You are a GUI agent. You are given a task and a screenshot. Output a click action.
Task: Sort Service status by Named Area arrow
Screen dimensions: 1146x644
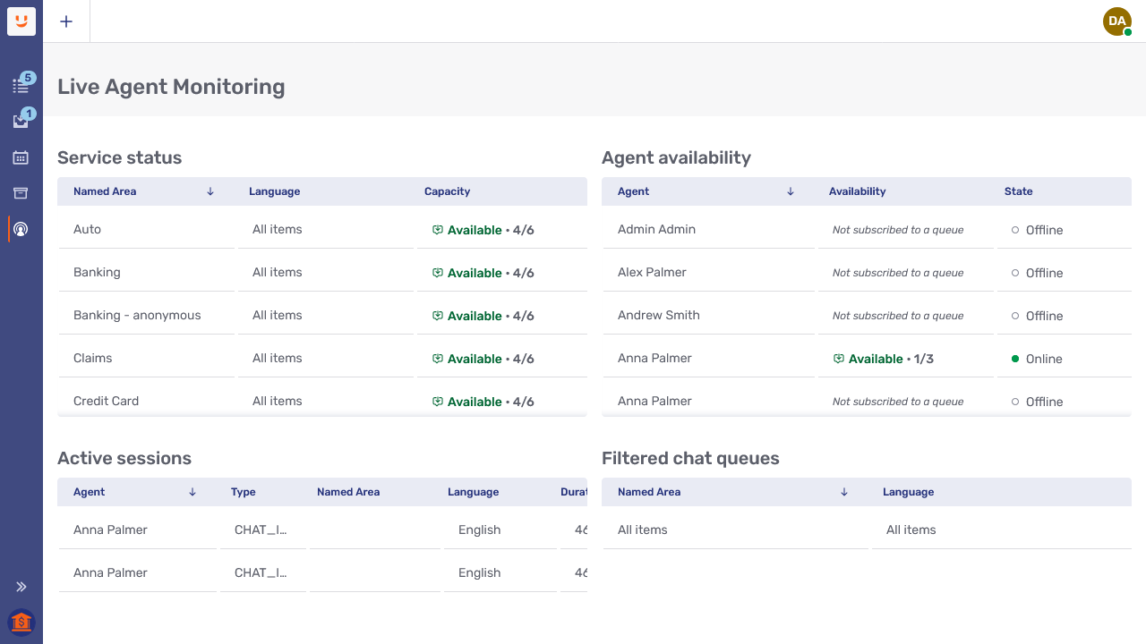click(210, 191)
